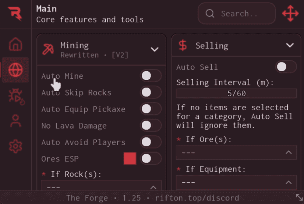Click the resize corner arrow icon
This screenshot has width=304, height=204.
[x=299, y=197]
